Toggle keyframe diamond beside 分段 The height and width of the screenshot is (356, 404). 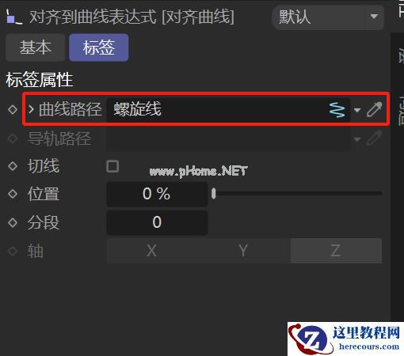tap(13, 222)
